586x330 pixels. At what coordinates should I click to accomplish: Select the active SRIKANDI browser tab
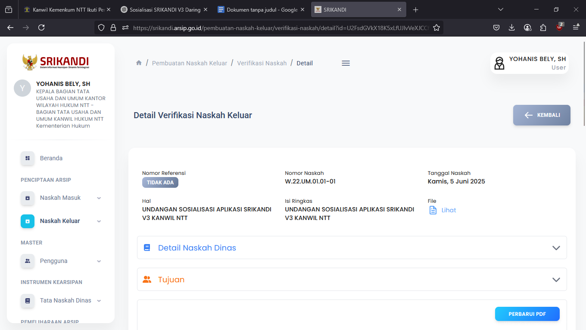point(359,9)
